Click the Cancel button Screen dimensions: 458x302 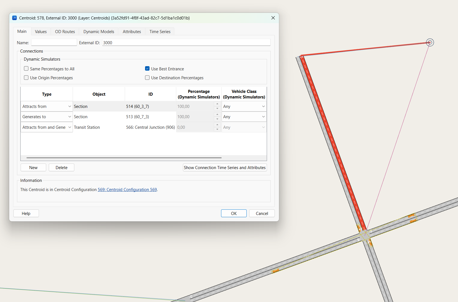coord(262,213)
